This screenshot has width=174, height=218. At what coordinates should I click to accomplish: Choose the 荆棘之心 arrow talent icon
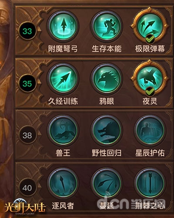click(x=150, y=184)
